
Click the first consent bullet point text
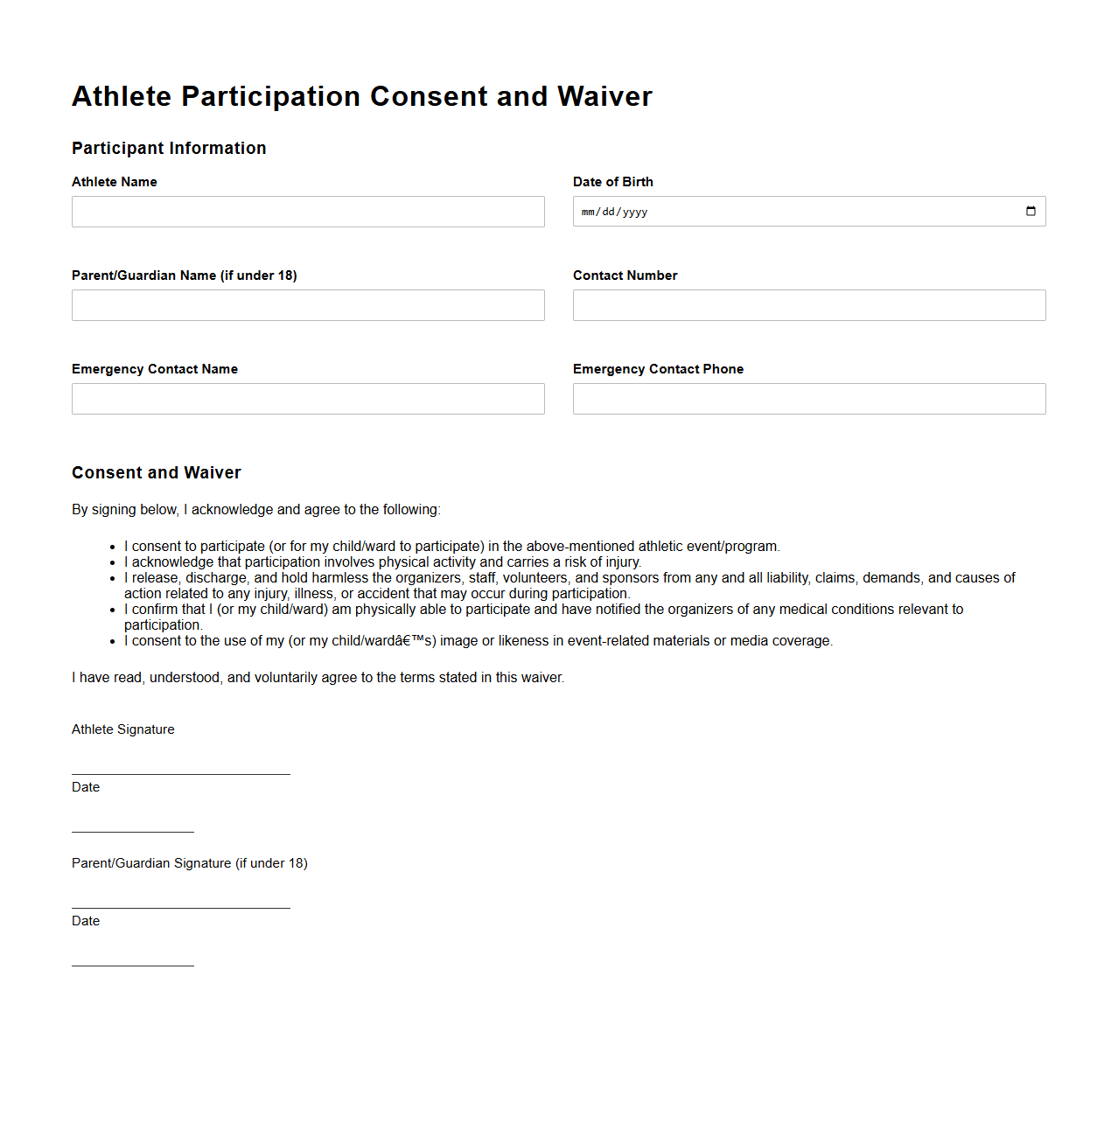(452, 546)
